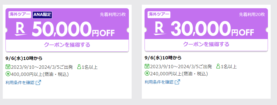The image size is (277, 105).
Task: Click calendar icon under the 50,000円 coupon
Action: [8, 67]
